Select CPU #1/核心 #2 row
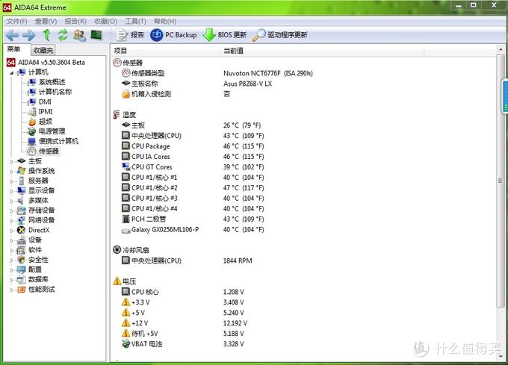 click(193, 187)
